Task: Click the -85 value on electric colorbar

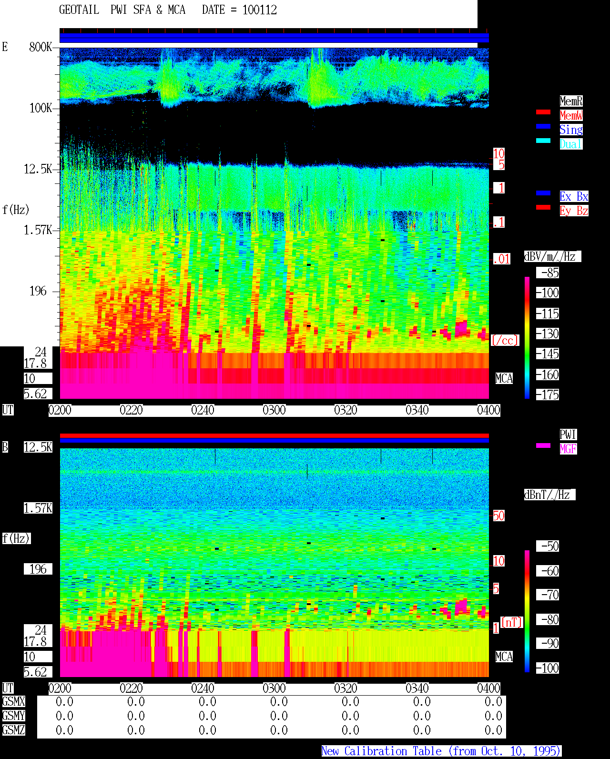Action: (x=548, y=273)
